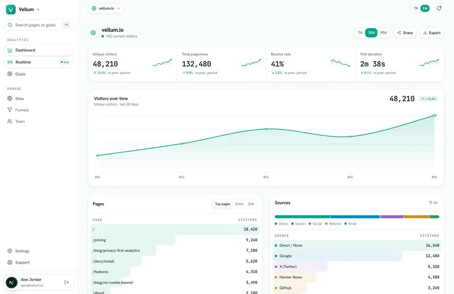
Task: Click the /docs/install page row
Action: coord(175,262)
